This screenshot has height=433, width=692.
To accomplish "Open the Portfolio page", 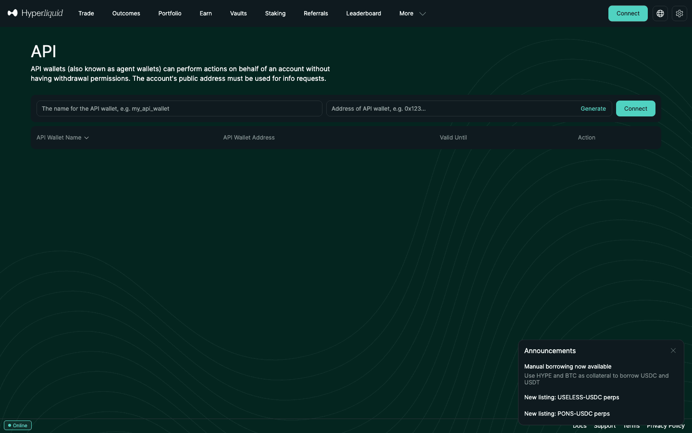I will pos(170,13).
